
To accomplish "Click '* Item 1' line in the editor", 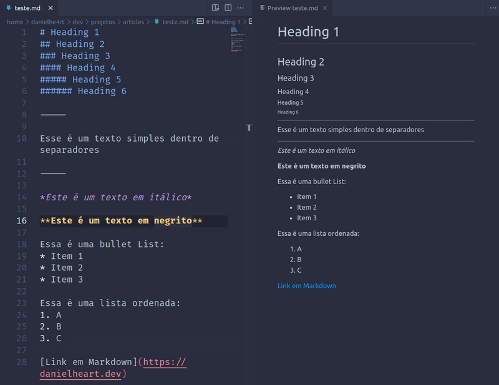I will [x=61, y=256].
